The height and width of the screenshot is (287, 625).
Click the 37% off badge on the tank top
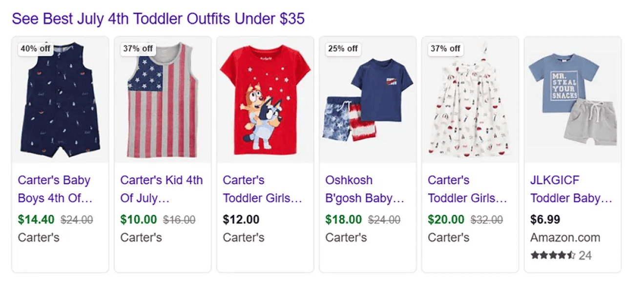[137, 49]
